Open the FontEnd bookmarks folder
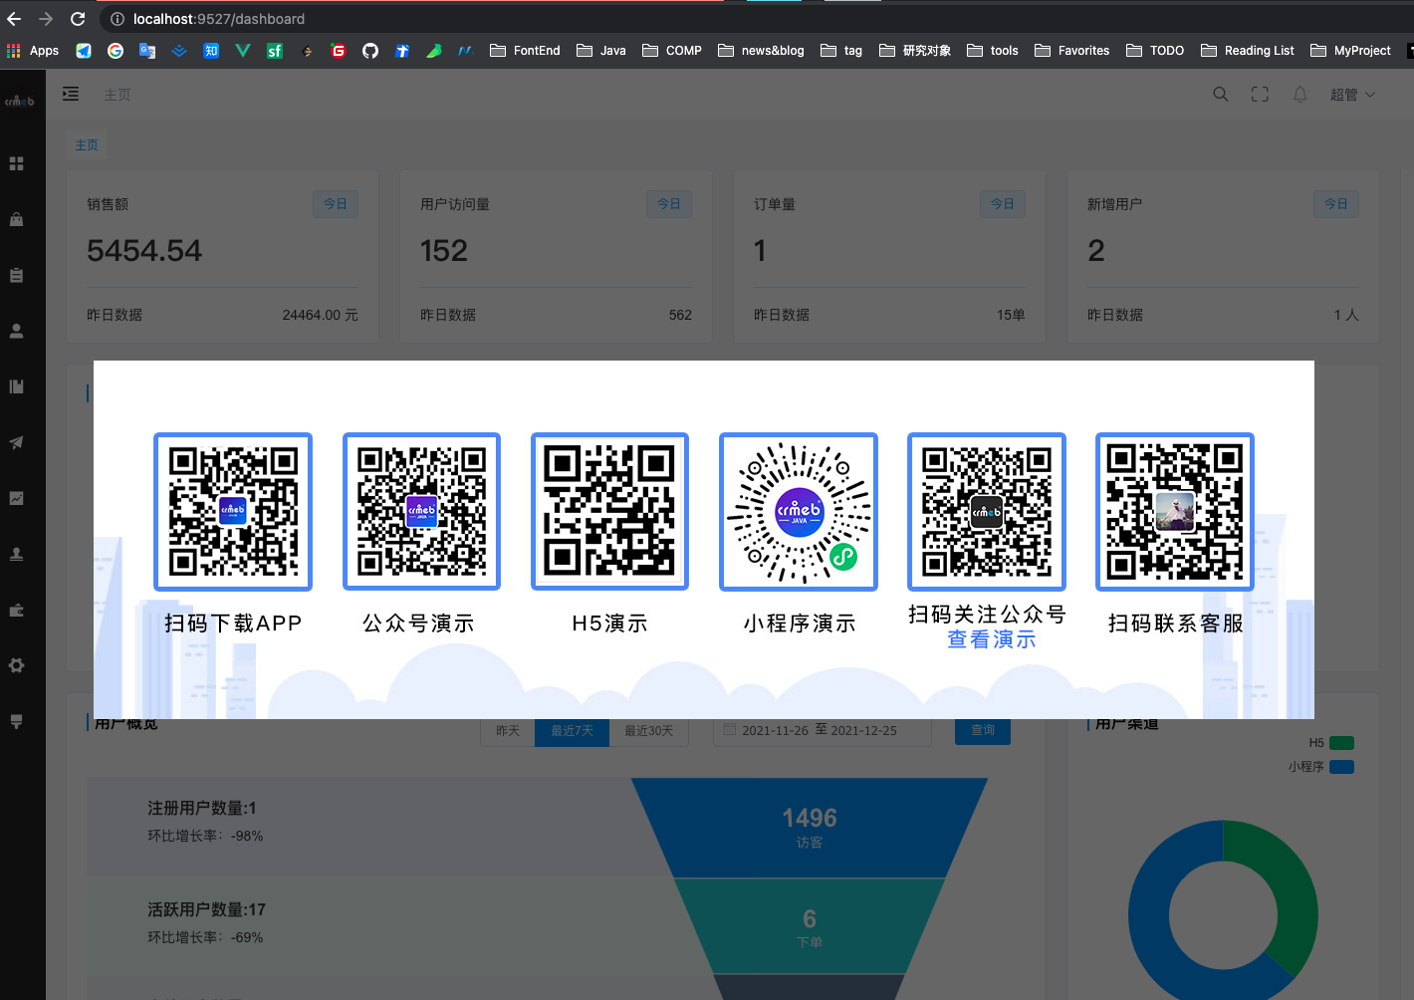The width and height of the screenshot is (1414, 1000). tap(525, 51)
